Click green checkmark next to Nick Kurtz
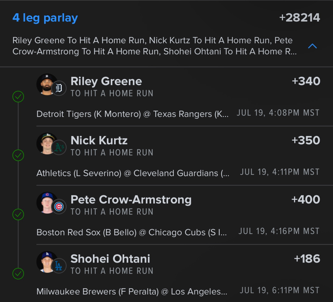The height and width of the screenshot is (302, 333). point(18,155)
